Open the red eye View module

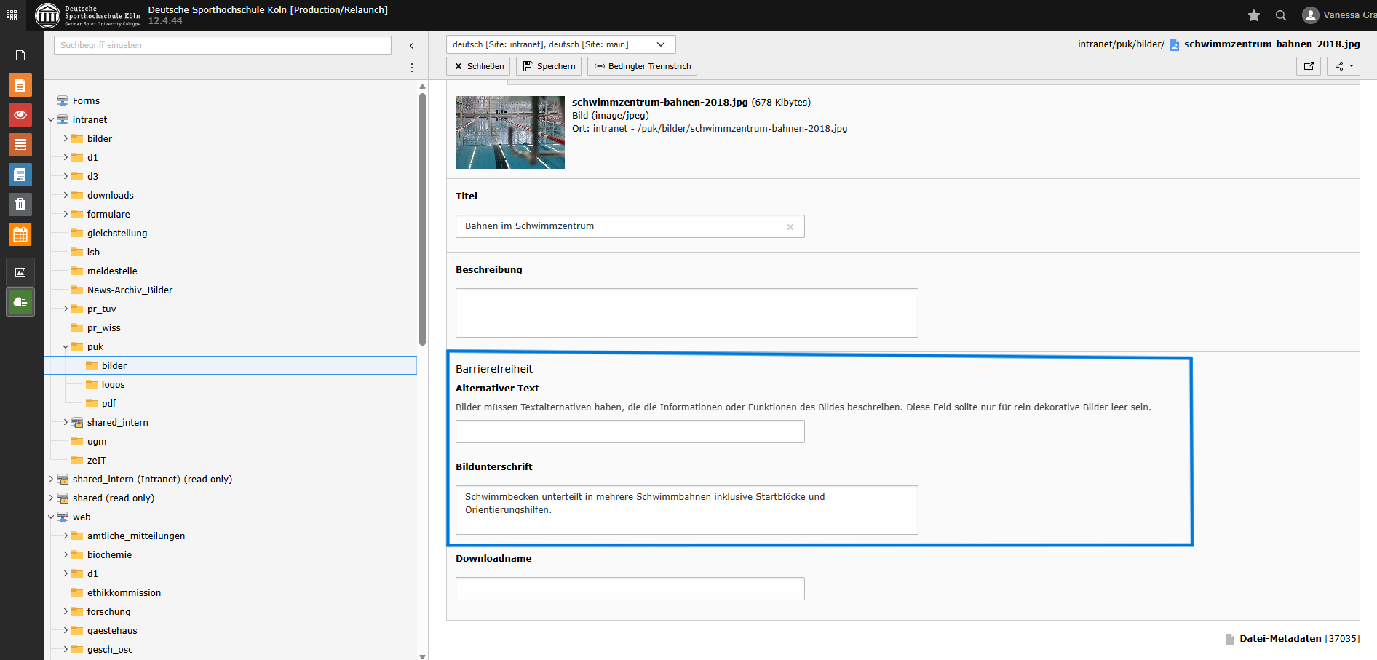click(x=20, y=115)
